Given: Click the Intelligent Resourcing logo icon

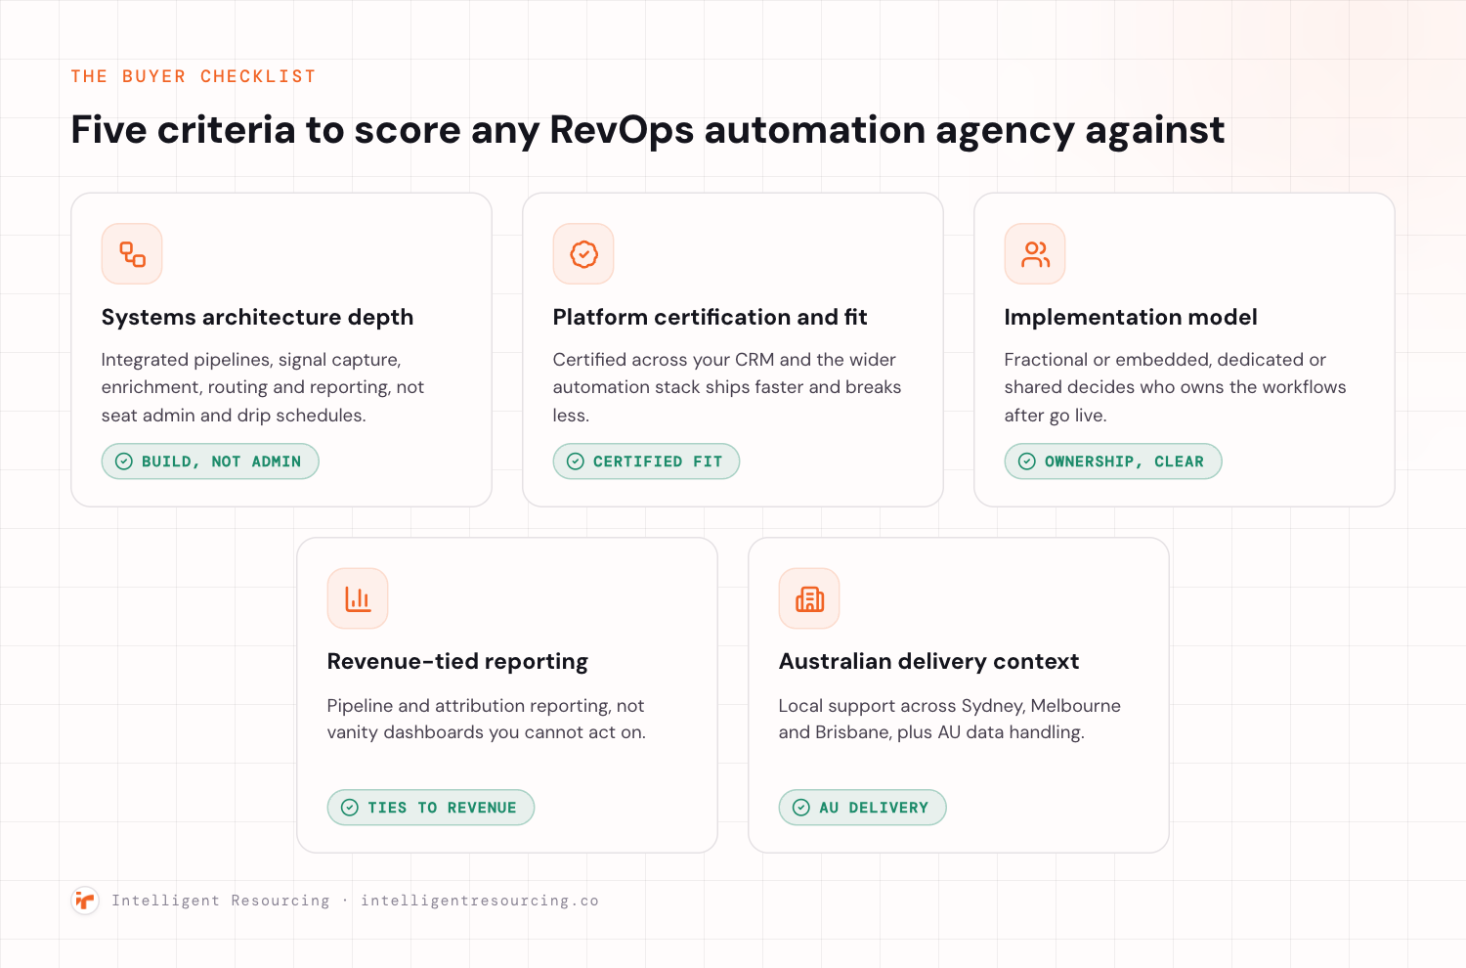Looking at the screenshot, I should [x=85, y=901].
